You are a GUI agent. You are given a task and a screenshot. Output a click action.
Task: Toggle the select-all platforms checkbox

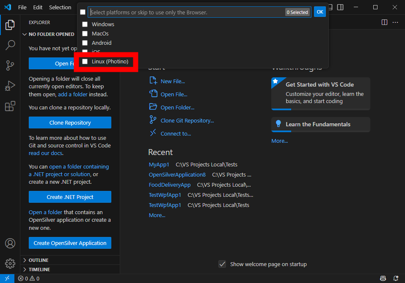[x=83, y=12]
